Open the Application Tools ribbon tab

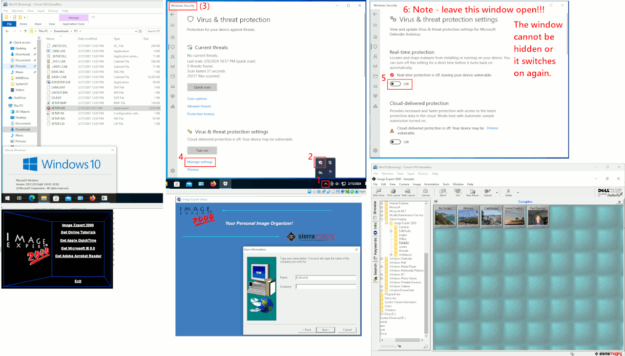(x=73, y=23)
